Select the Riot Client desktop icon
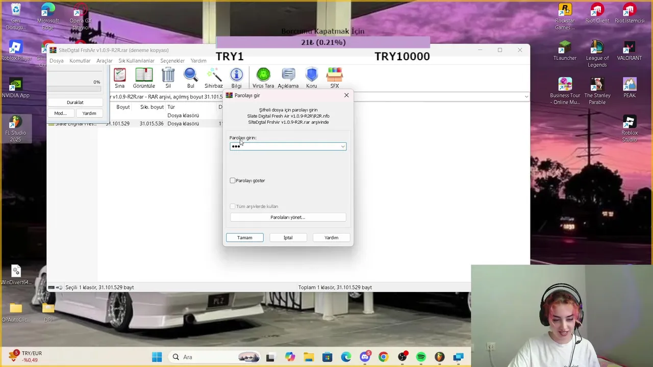 pyautogui.click(x=597, y=13)
